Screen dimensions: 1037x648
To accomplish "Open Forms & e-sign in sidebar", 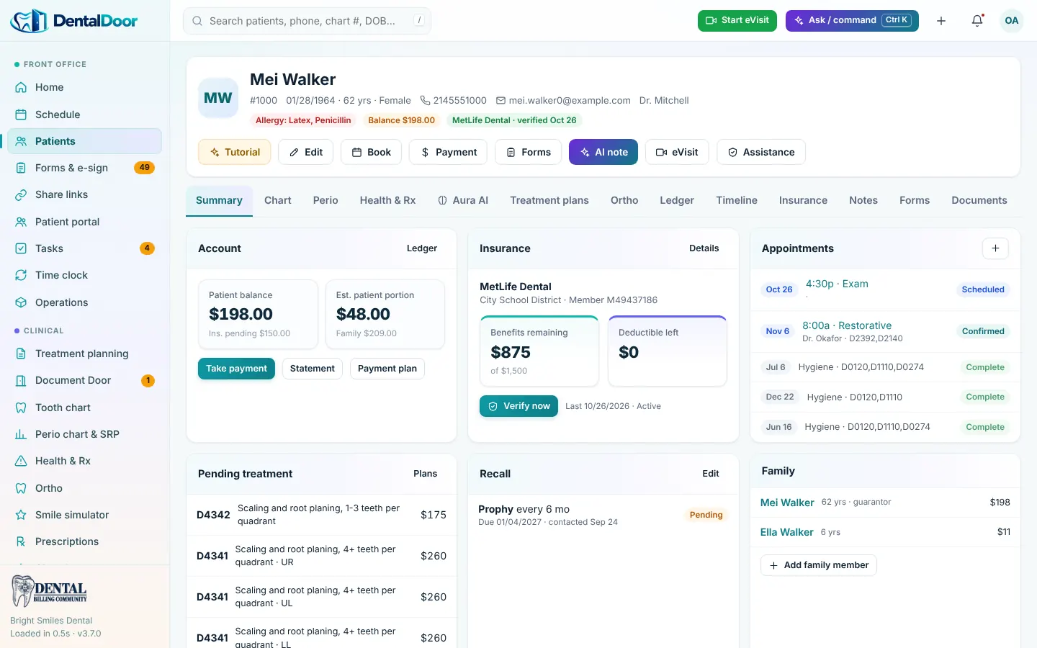I will pyautogui.click(x=84, y=168).
